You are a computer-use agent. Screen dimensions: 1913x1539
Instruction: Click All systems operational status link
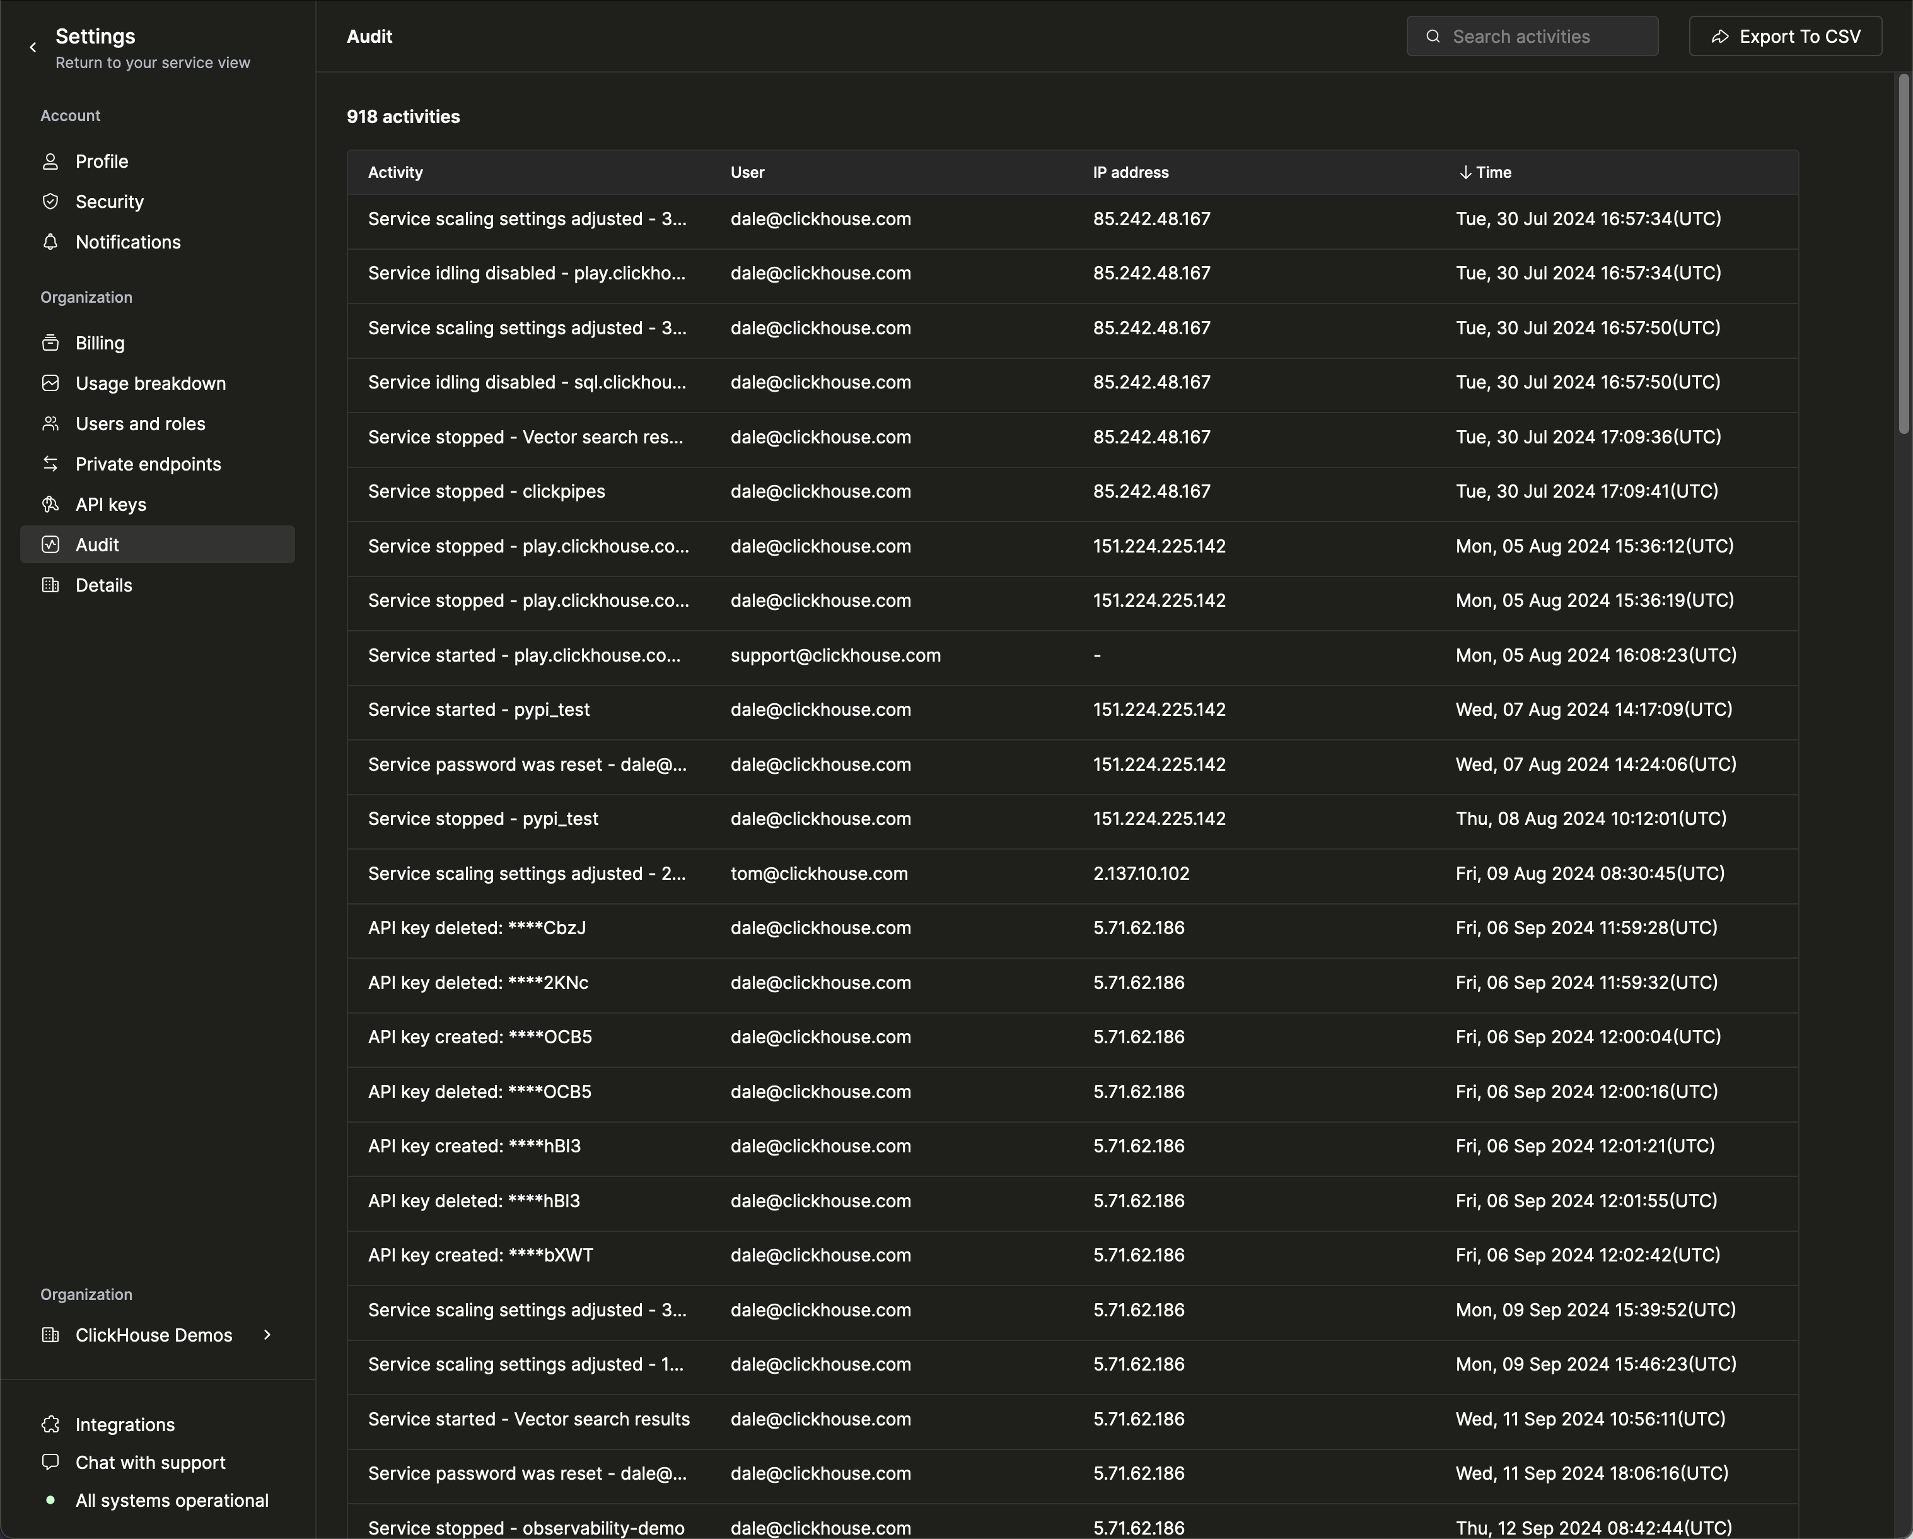point(172,1500)
